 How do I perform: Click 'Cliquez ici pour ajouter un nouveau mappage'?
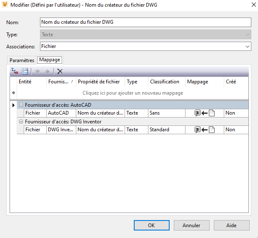(x=133, y=93)
